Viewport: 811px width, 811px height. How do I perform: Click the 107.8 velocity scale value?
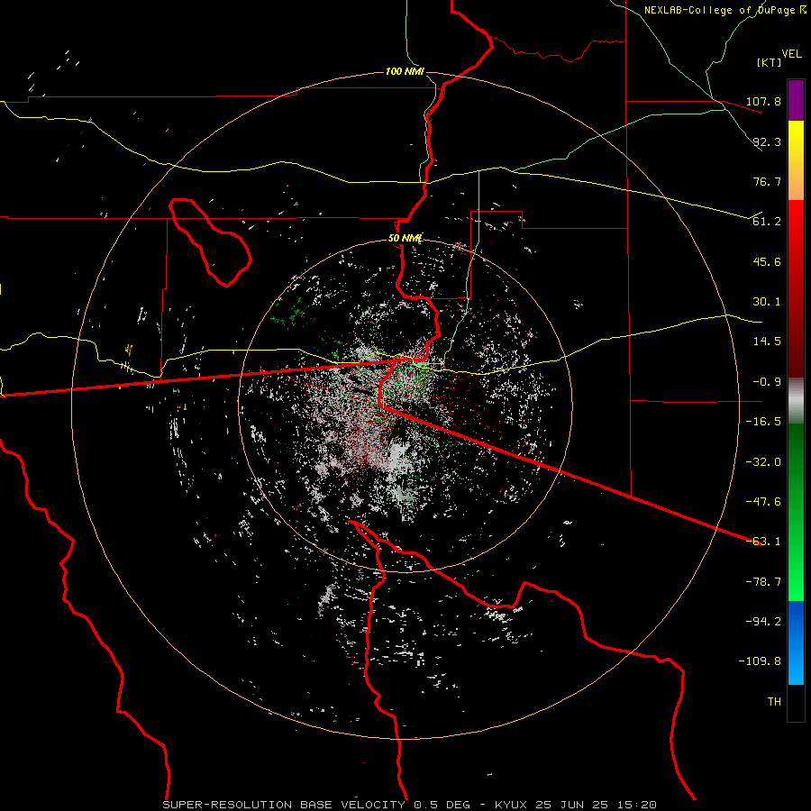pos(763,101)
